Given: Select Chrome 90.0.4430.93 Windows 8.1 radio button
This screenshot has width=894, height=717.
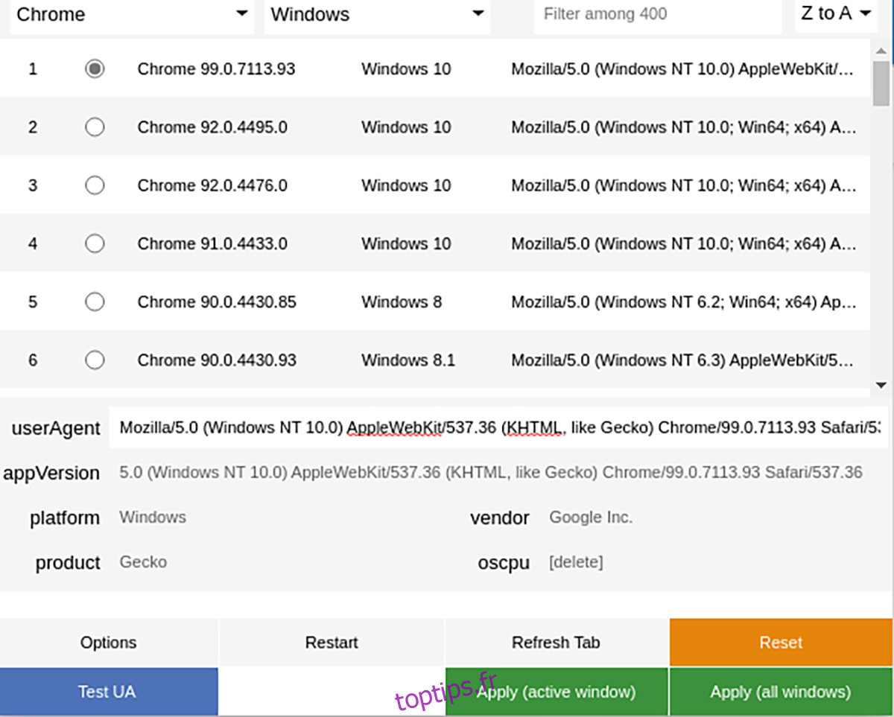Looking at the screenshot, I should click(x=95, y=360).
